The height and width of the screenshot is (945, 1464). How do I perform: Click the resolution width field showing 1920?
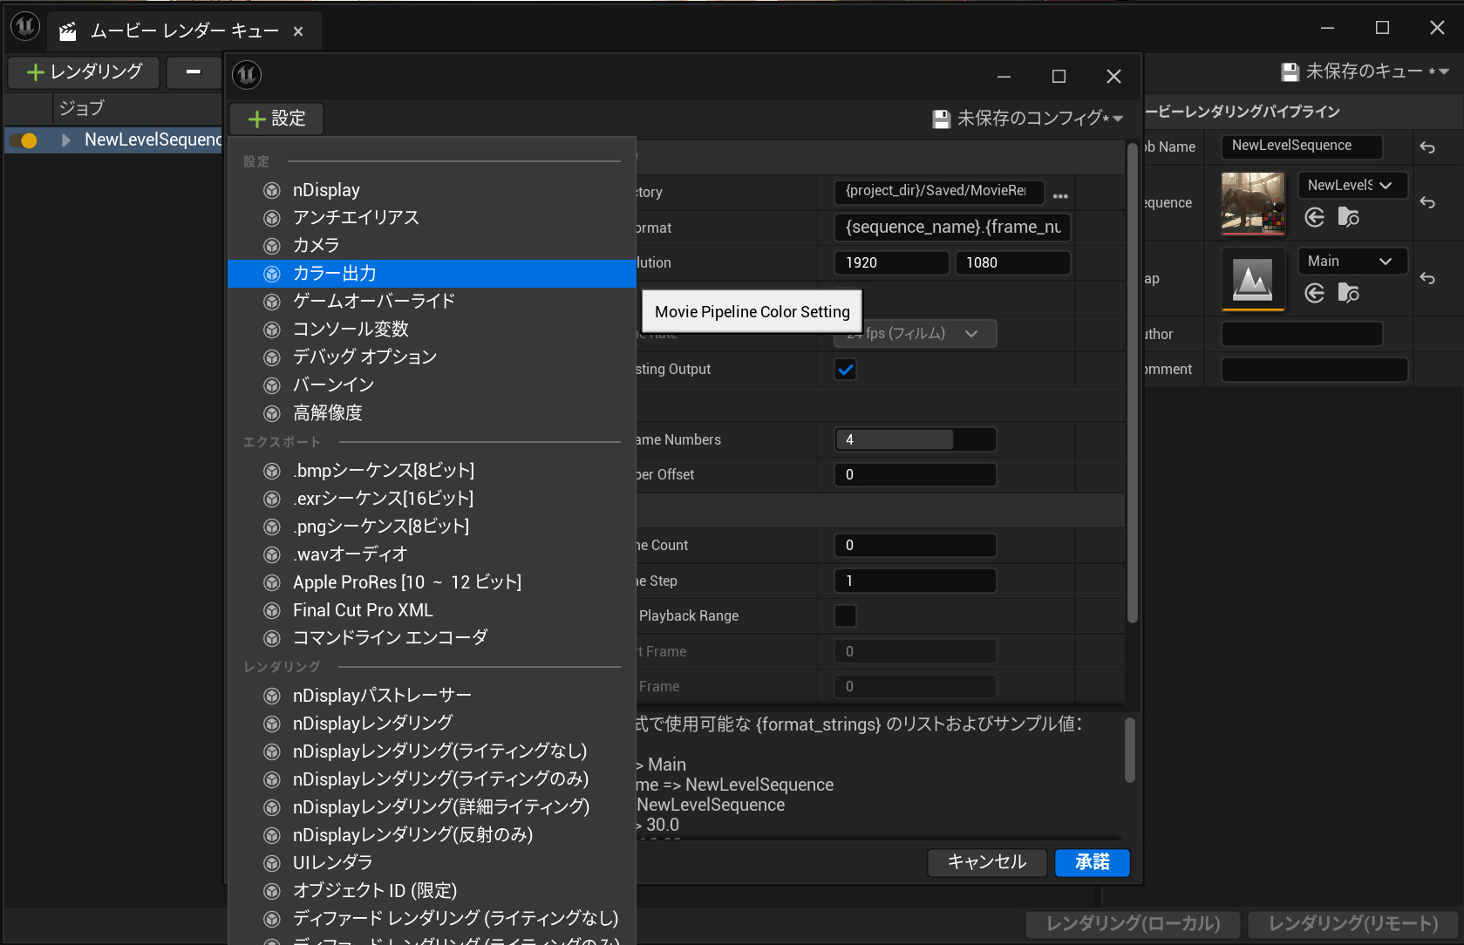tap(890, 262)
